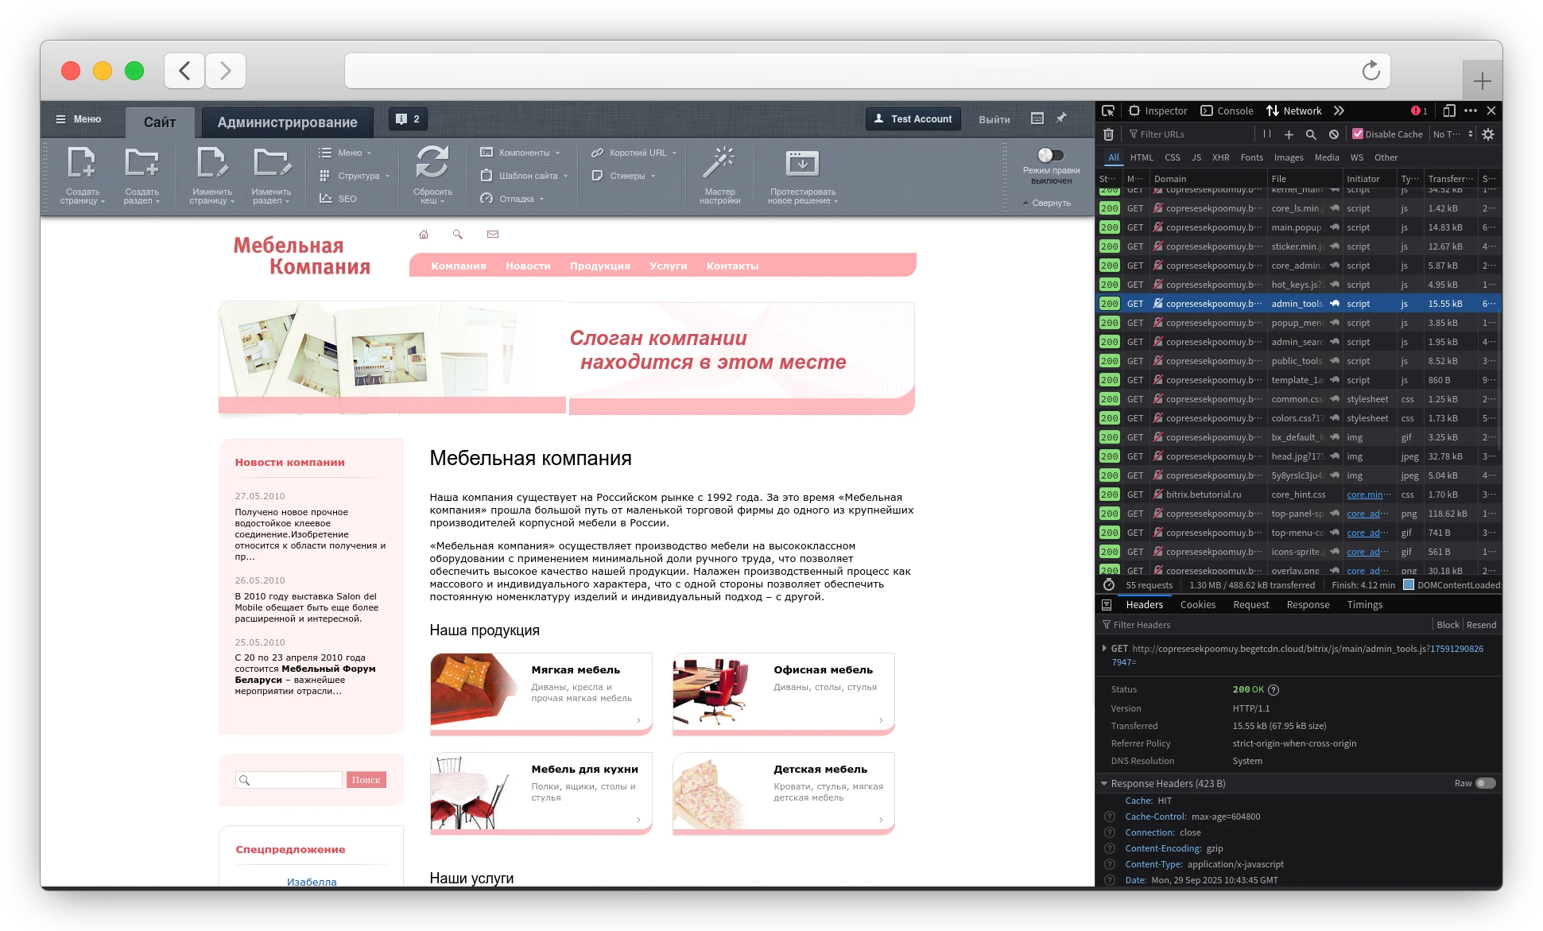Open network settings gear in devtools

pyautogui.click(x=1488, y=134)
